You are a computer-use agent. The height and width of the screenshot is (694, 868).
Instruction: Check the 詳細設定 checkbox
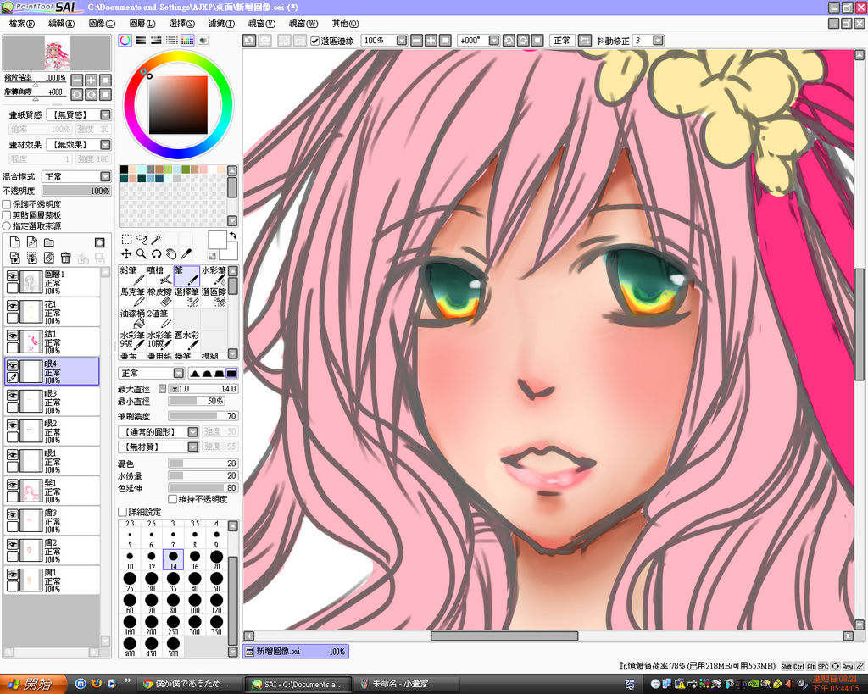[122, 512]
